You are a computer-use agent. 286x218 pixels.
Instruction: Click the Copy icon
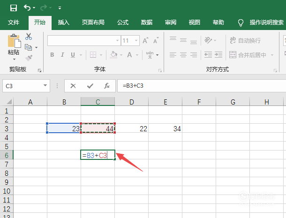click(x=28, y=47)
